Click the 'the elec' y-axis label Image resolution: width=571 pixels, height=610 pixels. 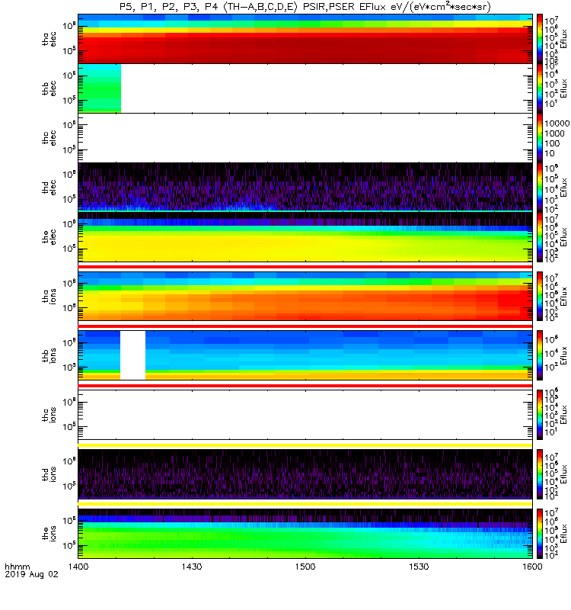[49, 236]
